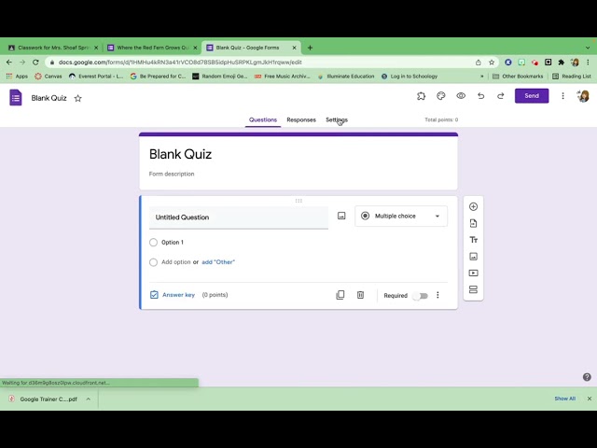Screen dimensions: 597x448
Task: Switch to Where the Red Fern Grows tab
Action: tap(152, 48)
